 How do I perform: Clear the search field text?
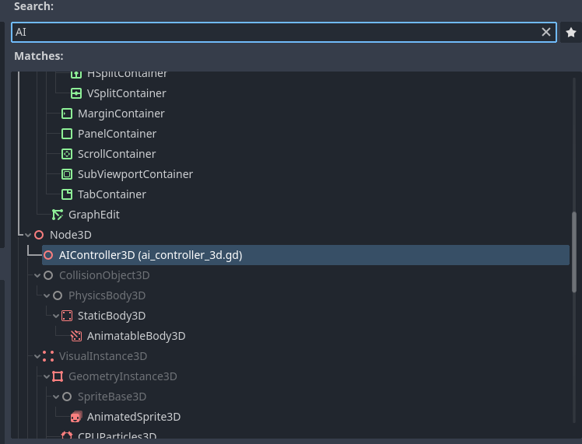[546, 32]
